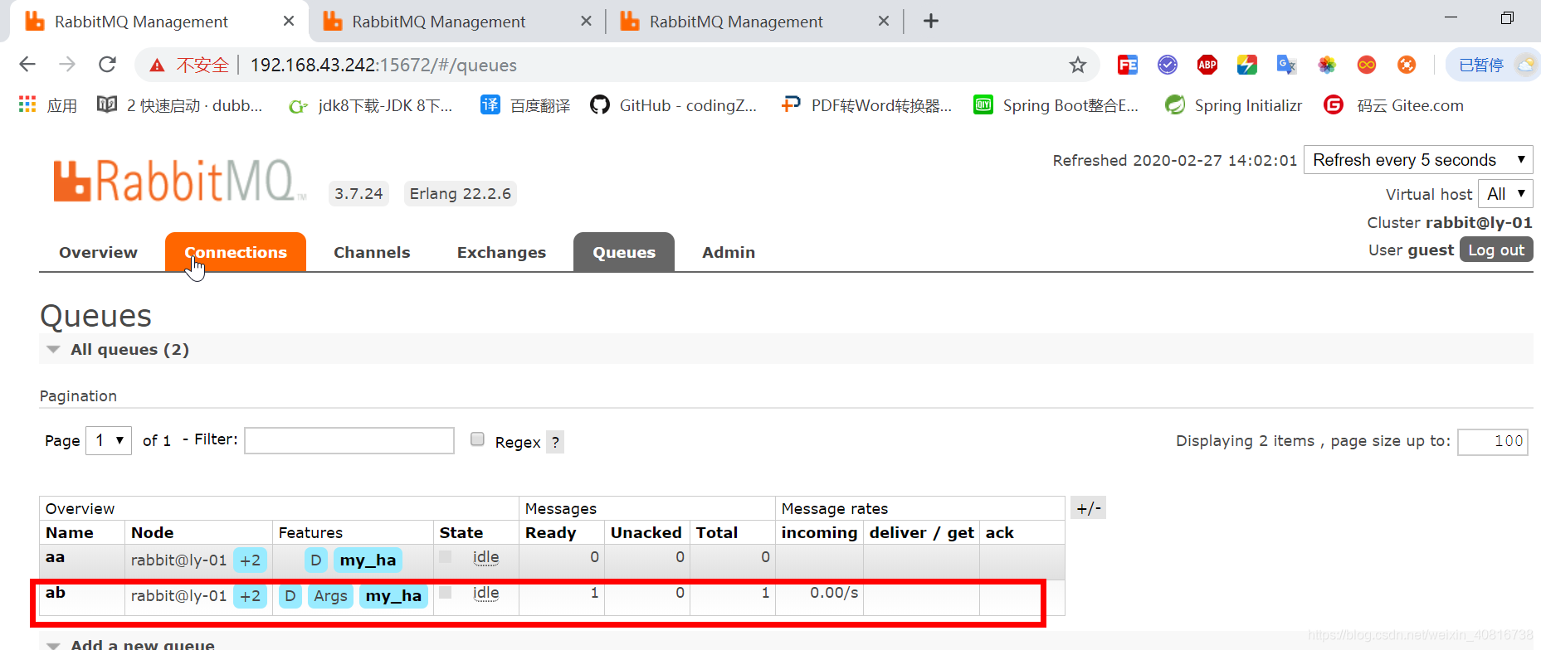Click my_ha policy badge for queue ab
1541x650 pixels.
393,596
